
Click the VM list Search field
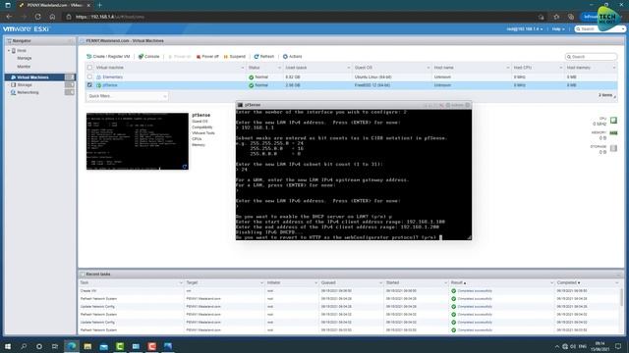point(591,57)
